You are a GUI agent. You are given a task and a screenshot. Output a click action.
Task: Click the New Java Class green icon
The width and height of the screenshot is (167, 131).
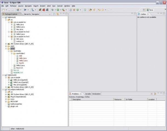[x=78, y=10]
